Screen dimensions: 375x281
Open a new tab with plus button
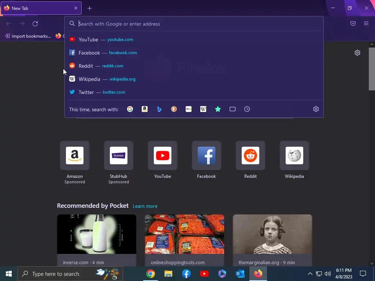pos(89,8)
